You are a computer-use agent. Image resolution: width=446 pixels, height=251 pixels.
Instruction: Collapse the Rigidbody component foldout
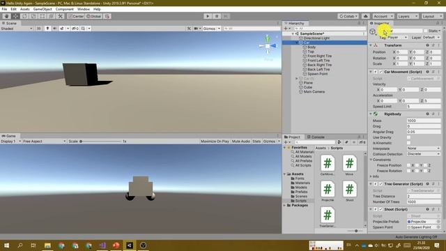(371, 114)
